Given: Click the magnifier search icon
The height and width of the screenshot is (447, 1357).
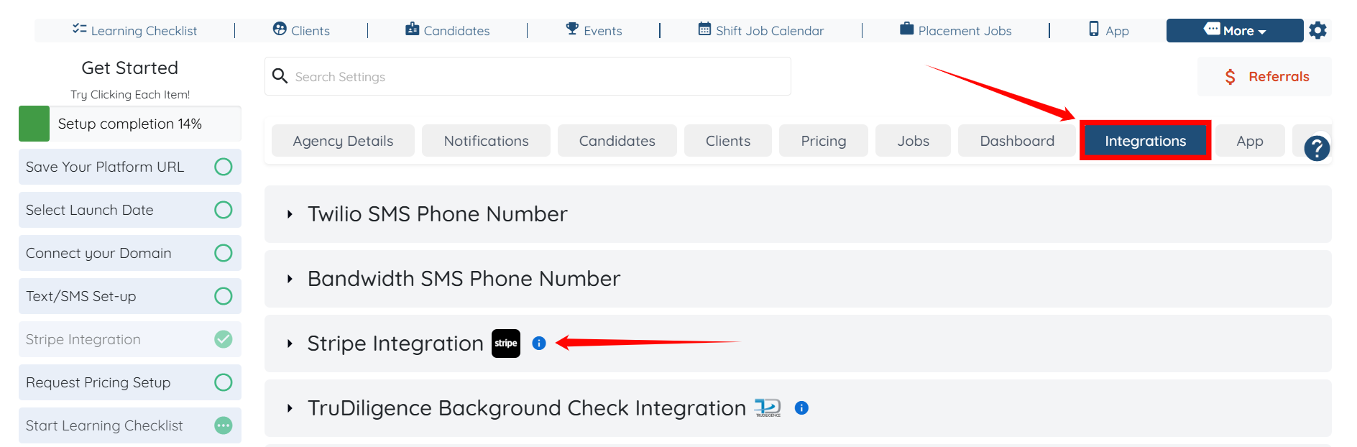Looking at the screenshot, I should pos(280,76).
